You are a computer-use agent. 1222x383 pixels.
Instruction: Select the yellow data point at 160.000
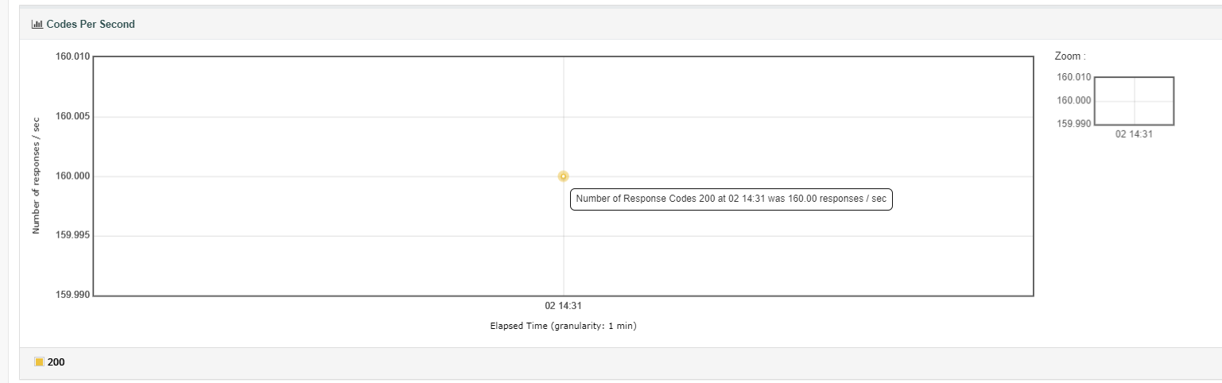[563, 176]
